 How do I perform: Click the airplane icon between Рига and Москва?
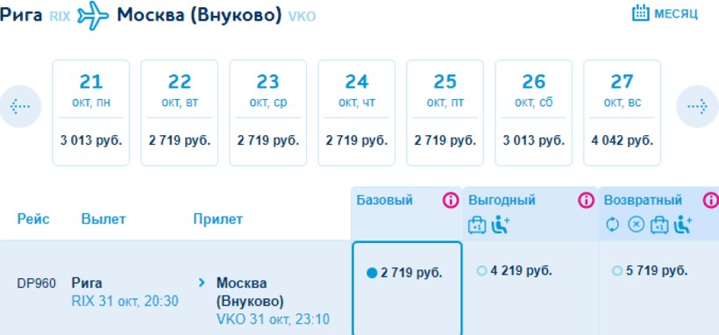94,16
